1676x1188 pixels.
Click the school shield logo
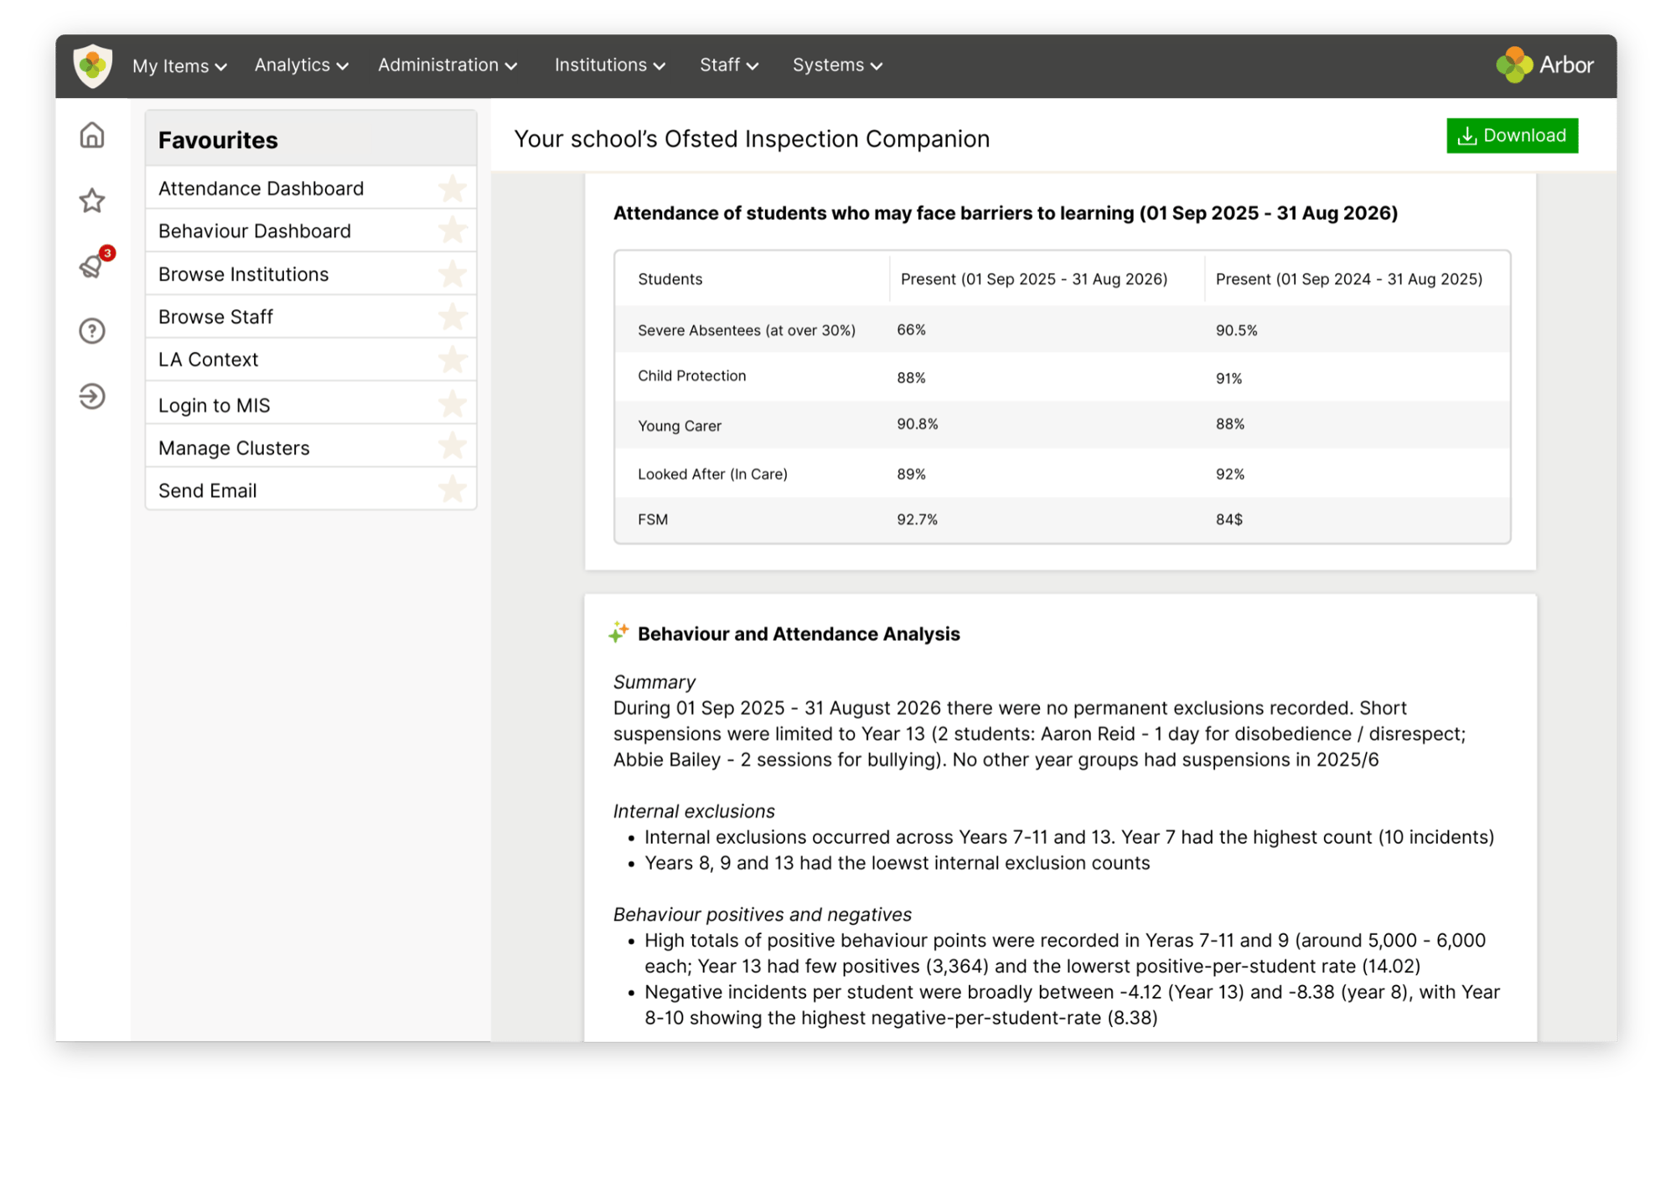[93, 65]
